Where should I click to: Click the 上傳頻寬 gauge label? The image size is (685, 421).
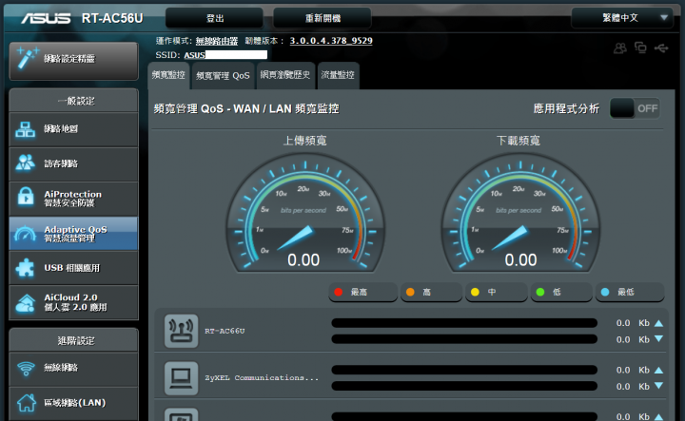[305, 141]
